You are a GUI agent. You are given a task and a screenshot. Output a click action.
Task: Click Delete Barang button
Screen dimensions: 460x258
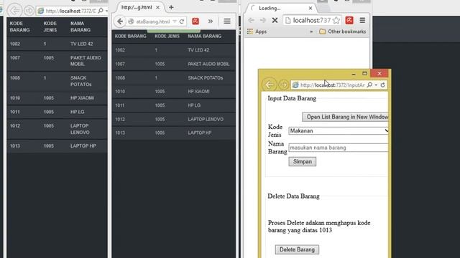(297, 249)
